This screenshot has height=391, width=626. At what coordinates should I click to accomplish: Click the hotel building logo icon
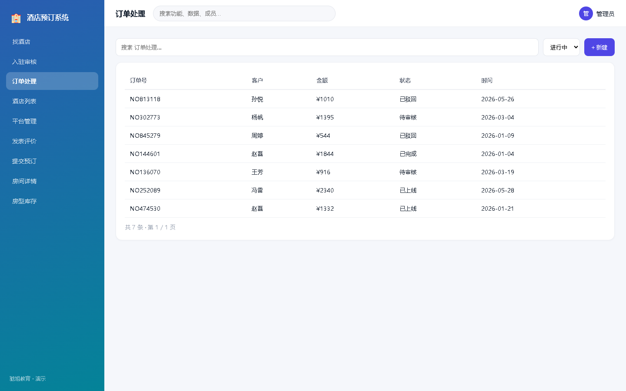(16, 18)
